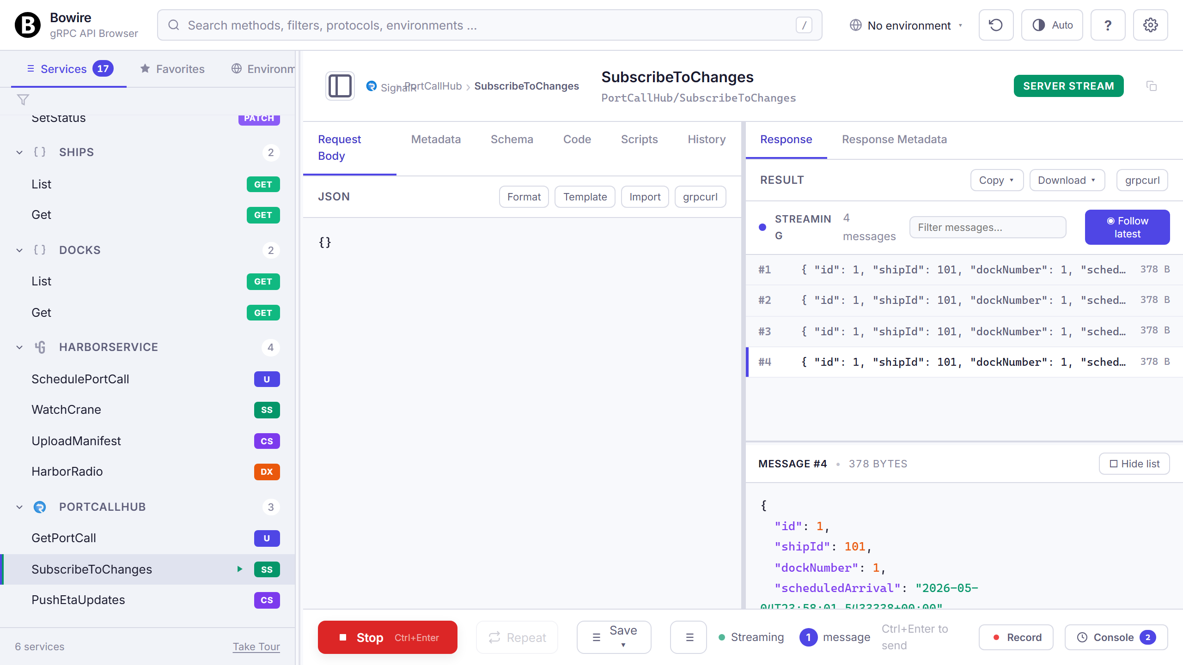Click the U badge on SchedulePortCall
1183x665 pixels.
(267, 380)
